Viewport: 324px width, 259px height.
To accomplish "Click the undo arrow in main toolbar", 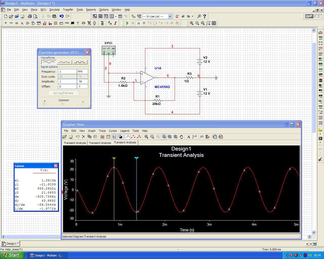I will click(x=62, y=16).
